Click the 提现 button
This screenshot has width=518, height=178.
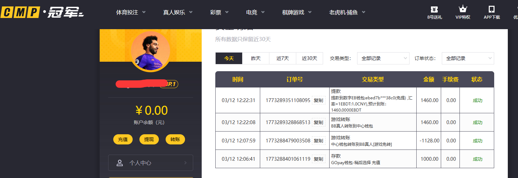tap(149, 139)
